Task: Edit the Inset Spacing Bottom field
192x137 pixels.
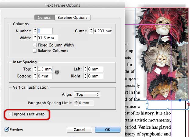Action: 45,76
